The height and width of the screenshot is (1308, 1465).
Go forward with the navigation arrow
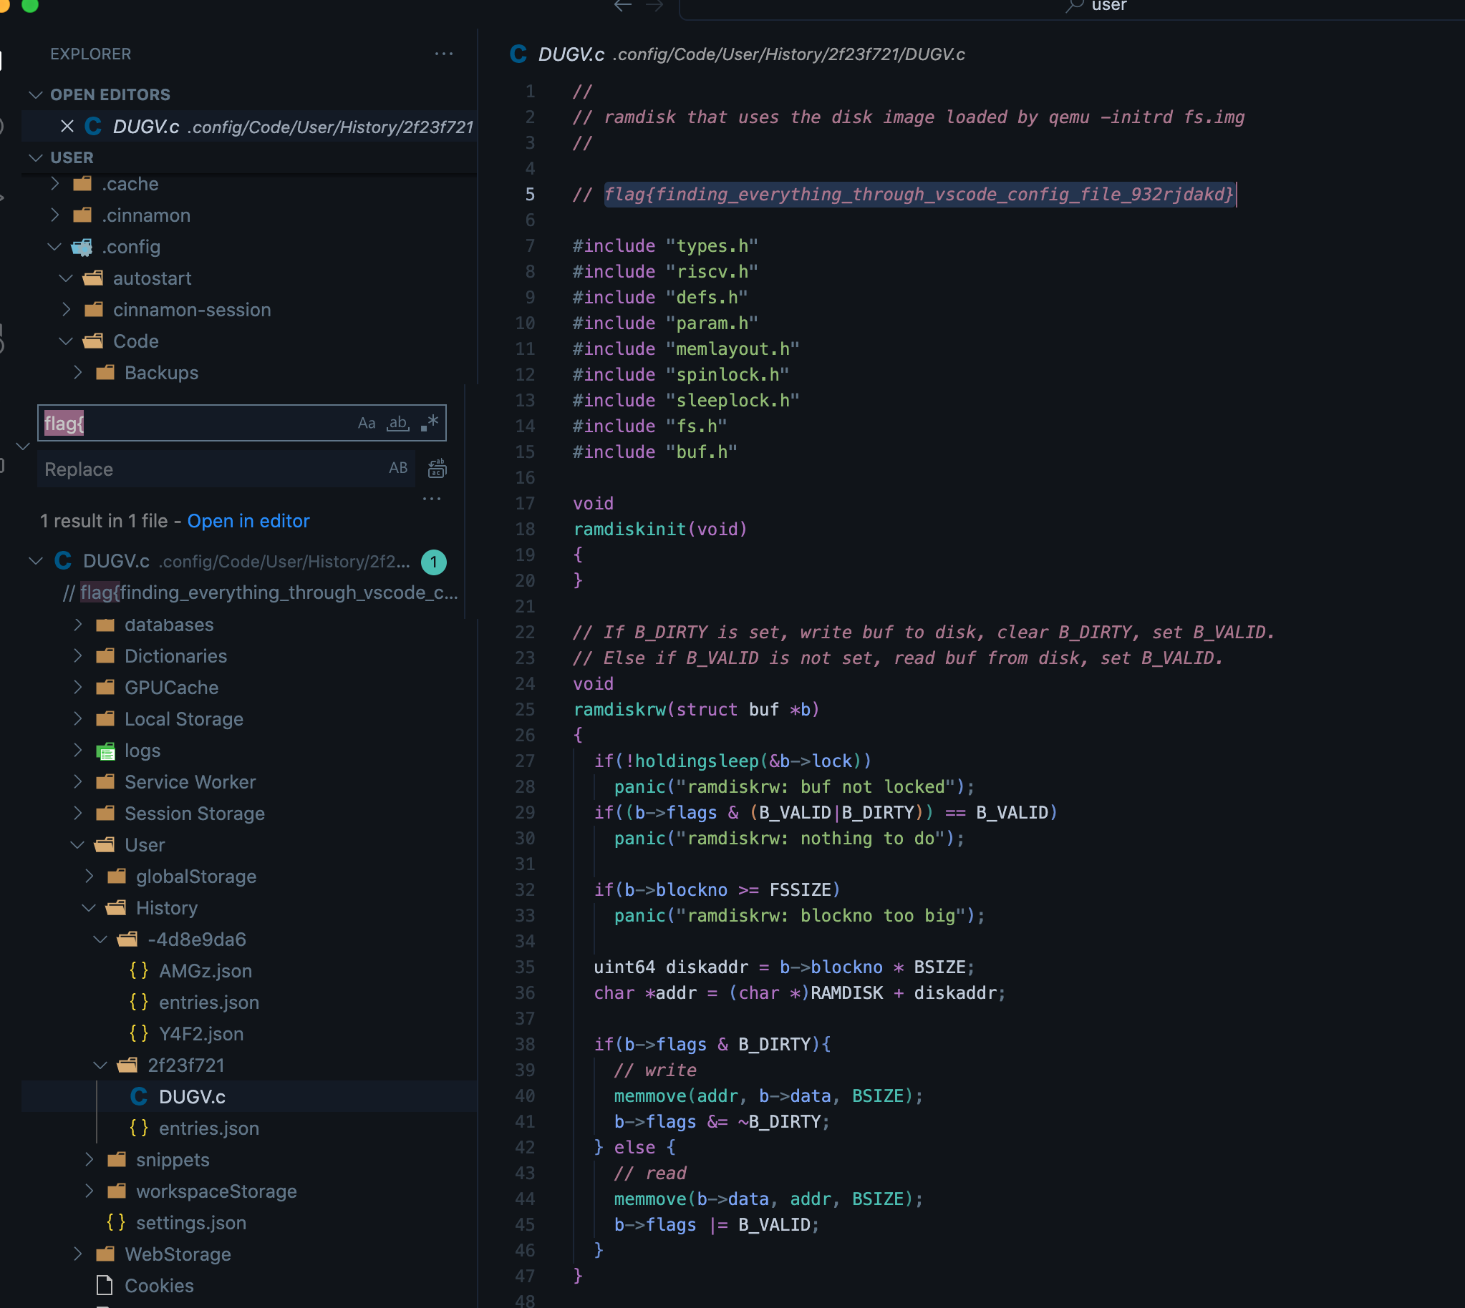(x=654, y=6)
